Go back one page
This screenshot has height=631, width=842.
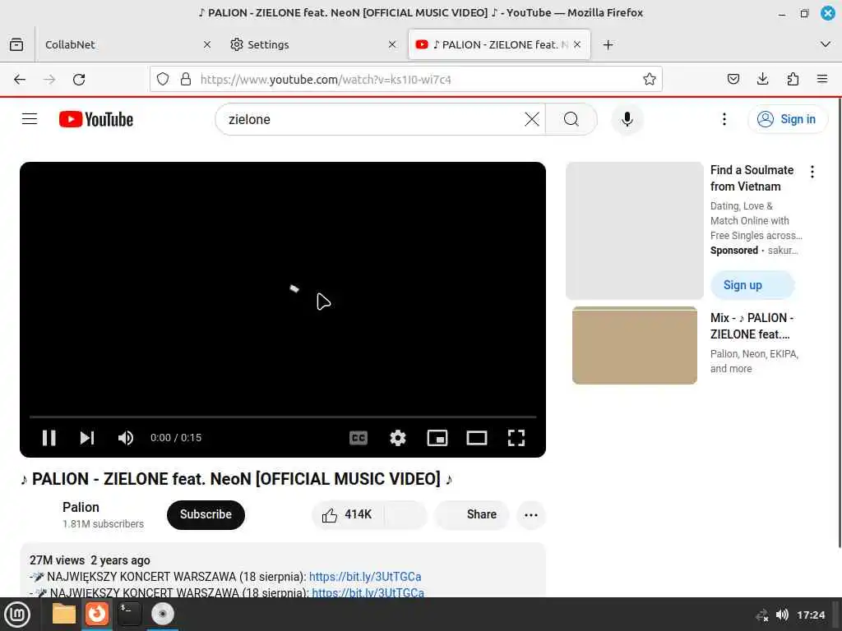tap(20, 80)
